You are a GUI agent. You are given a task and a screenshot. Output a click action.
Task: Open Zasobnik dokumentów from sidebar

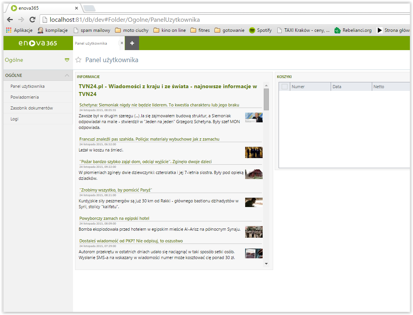[x=31, y=108]
